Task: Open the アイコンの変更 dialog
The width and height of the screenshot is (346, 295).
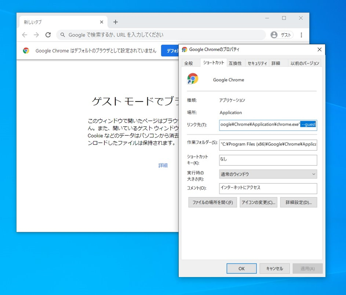Action: coord(258,202)
